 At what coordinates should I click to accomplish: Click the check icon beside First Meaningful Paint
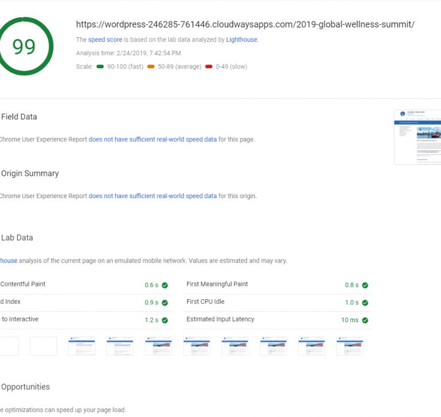pyautogui.click(x=365, y=285)
